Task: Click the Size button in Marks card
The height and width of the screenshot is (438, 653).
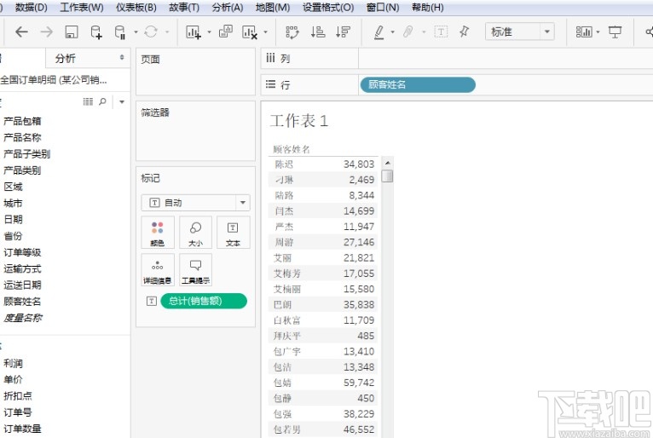Action: (195, 233)
